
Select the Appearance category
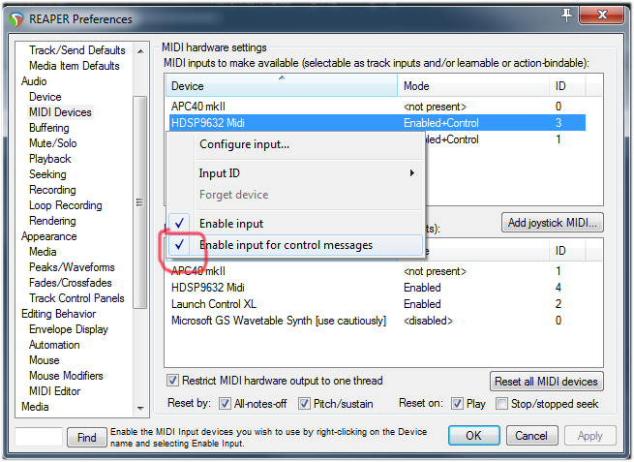[49, 236]
